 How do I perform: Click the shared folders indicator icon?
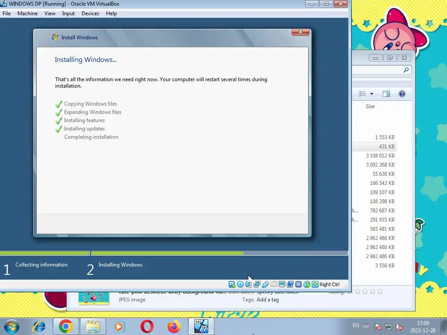273,284
